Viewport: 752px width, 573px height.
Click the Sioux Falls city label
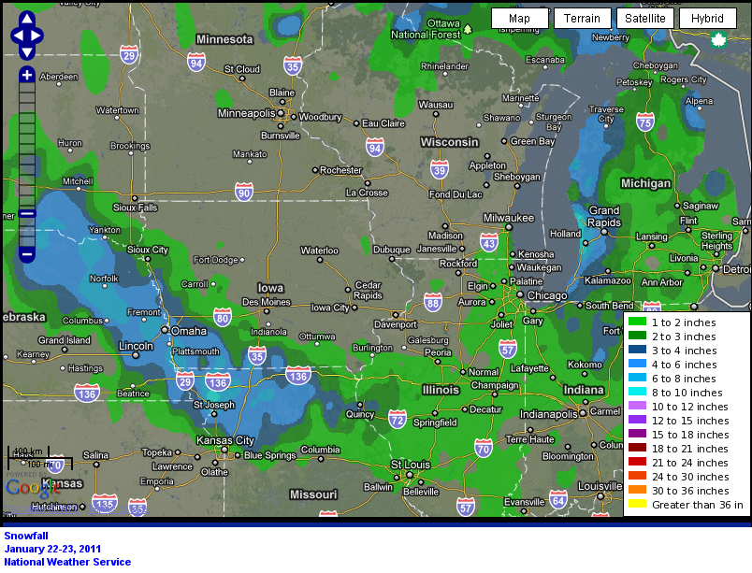coord(136,208)
